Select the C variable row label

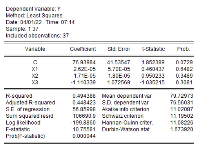(x=35, y=62)
